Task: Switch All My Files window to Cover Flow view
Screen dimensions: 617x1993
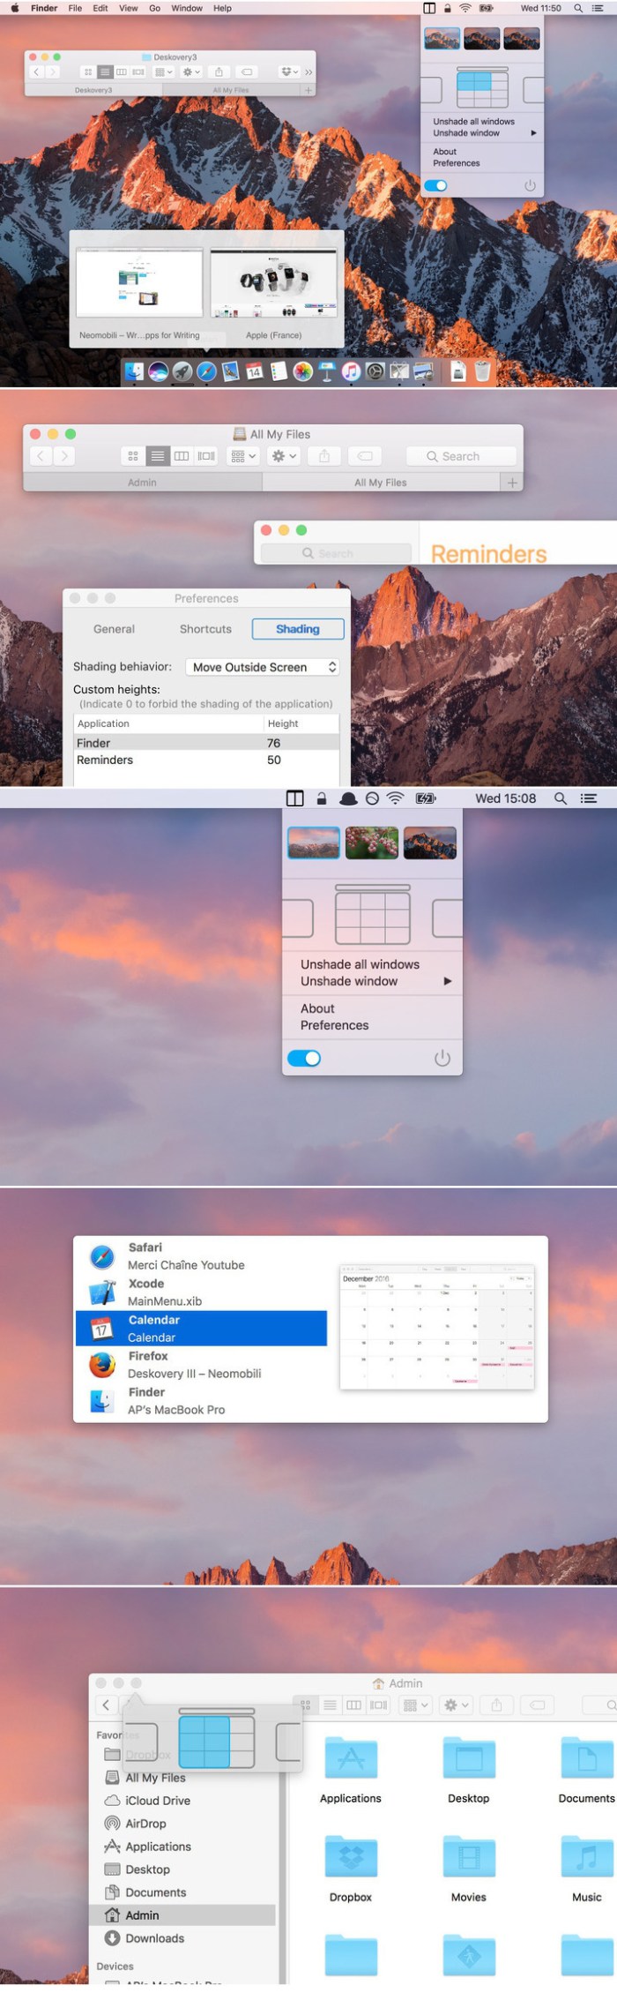Action: 206,456
